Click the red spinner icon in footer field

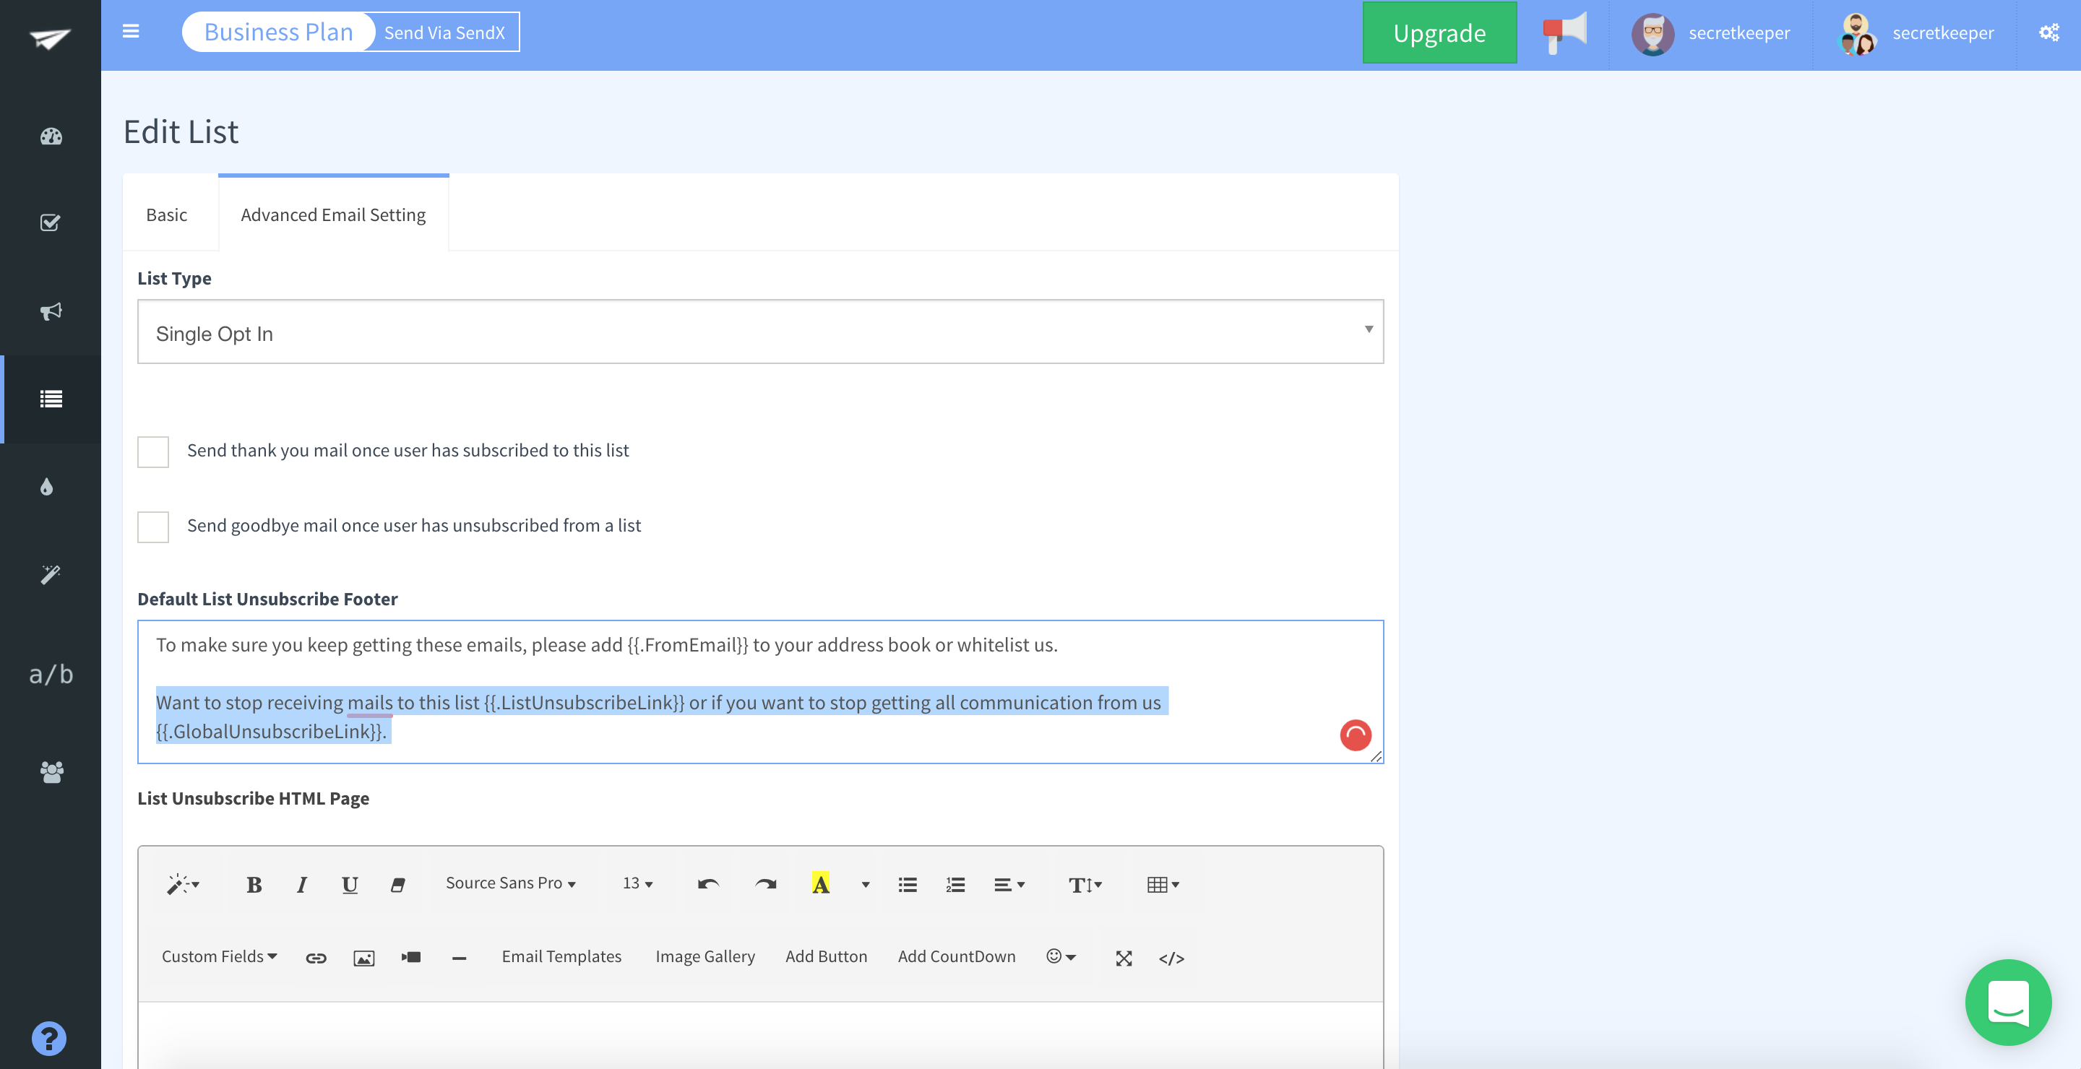pos(1356,735)
